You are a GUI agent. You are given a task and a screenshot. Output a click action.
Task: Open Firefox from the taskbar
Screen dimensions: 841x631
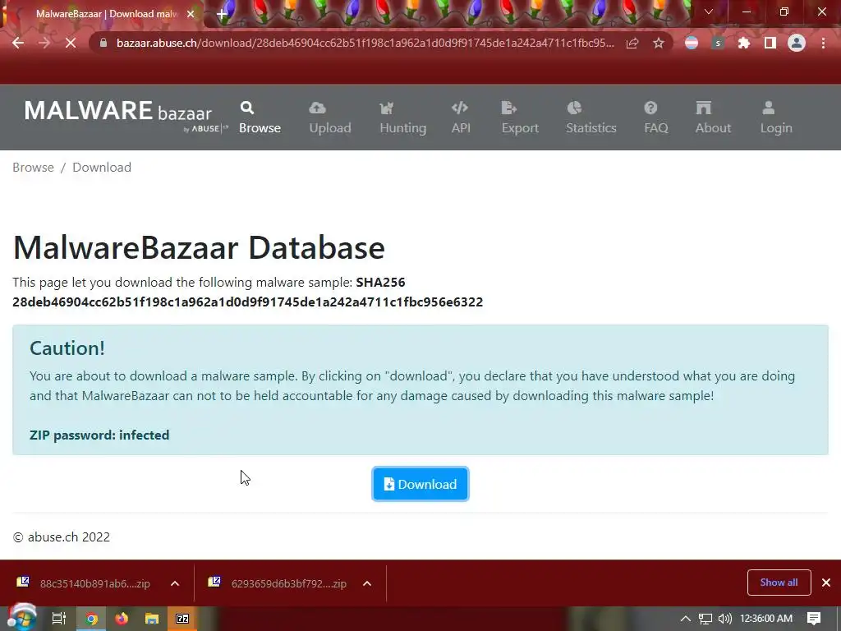122,619
